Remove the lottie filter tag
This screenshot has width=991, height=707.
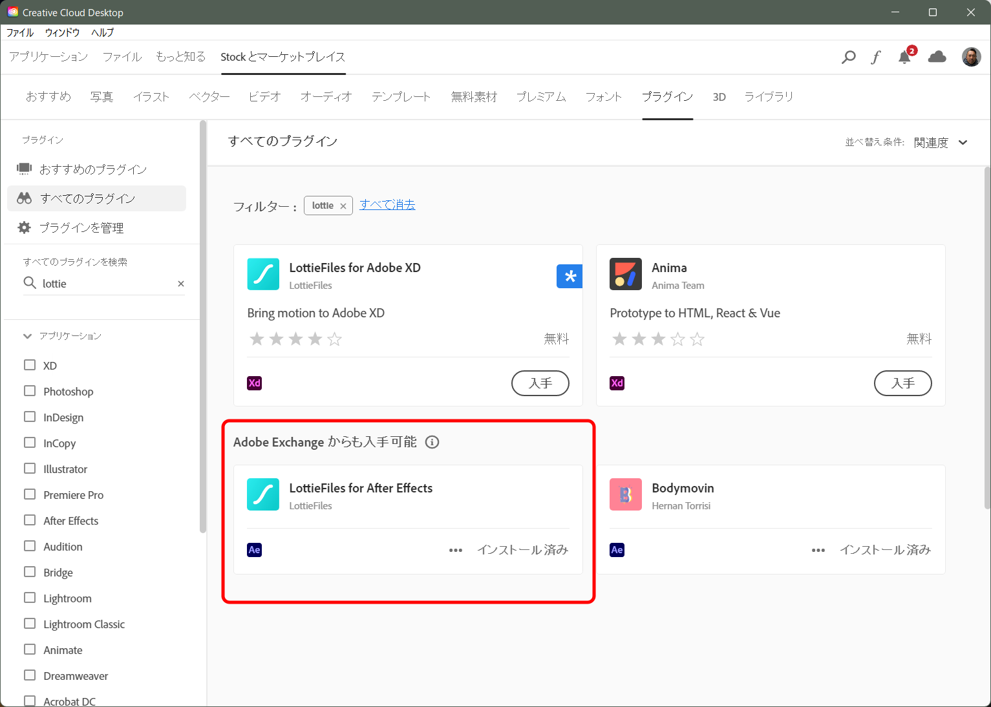pyautogui.click(x=343, y=206)
